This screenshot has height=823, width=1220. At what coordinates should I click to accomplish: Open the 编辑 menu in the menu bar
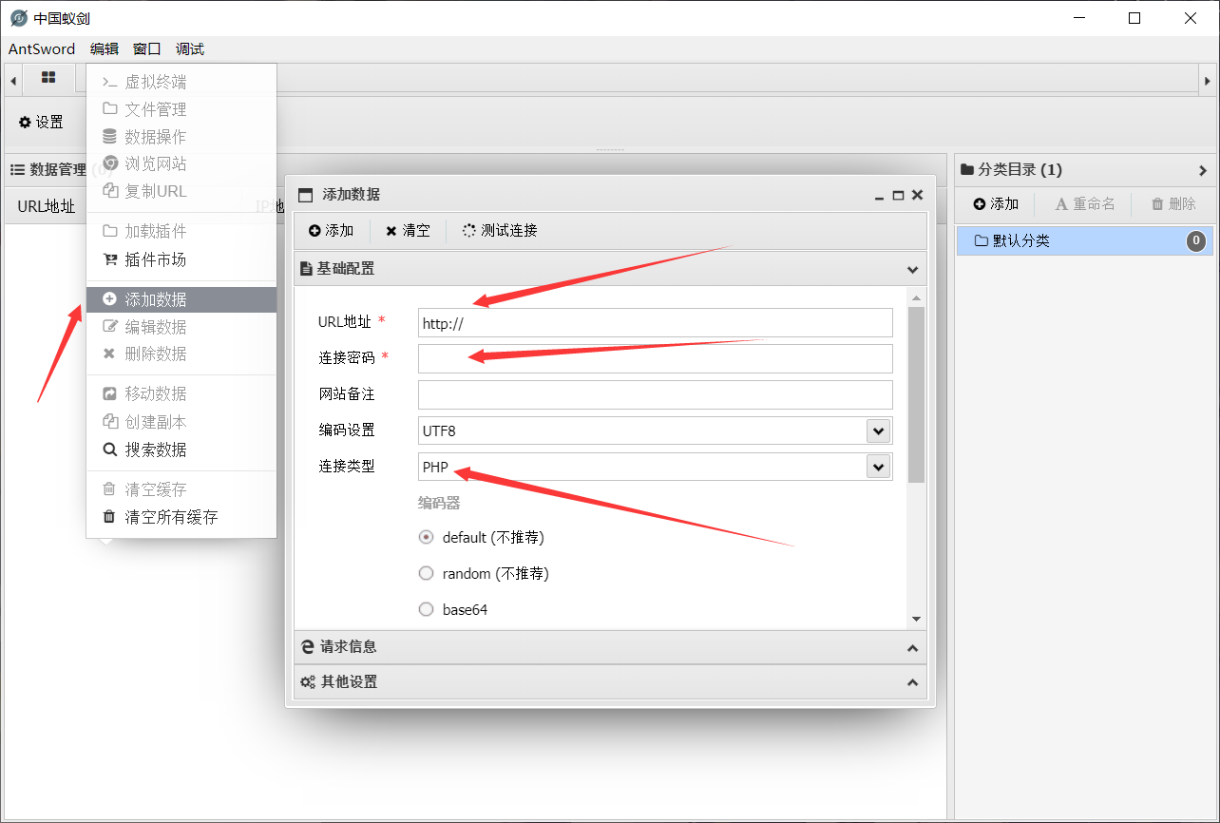click(x=105, y=49)
